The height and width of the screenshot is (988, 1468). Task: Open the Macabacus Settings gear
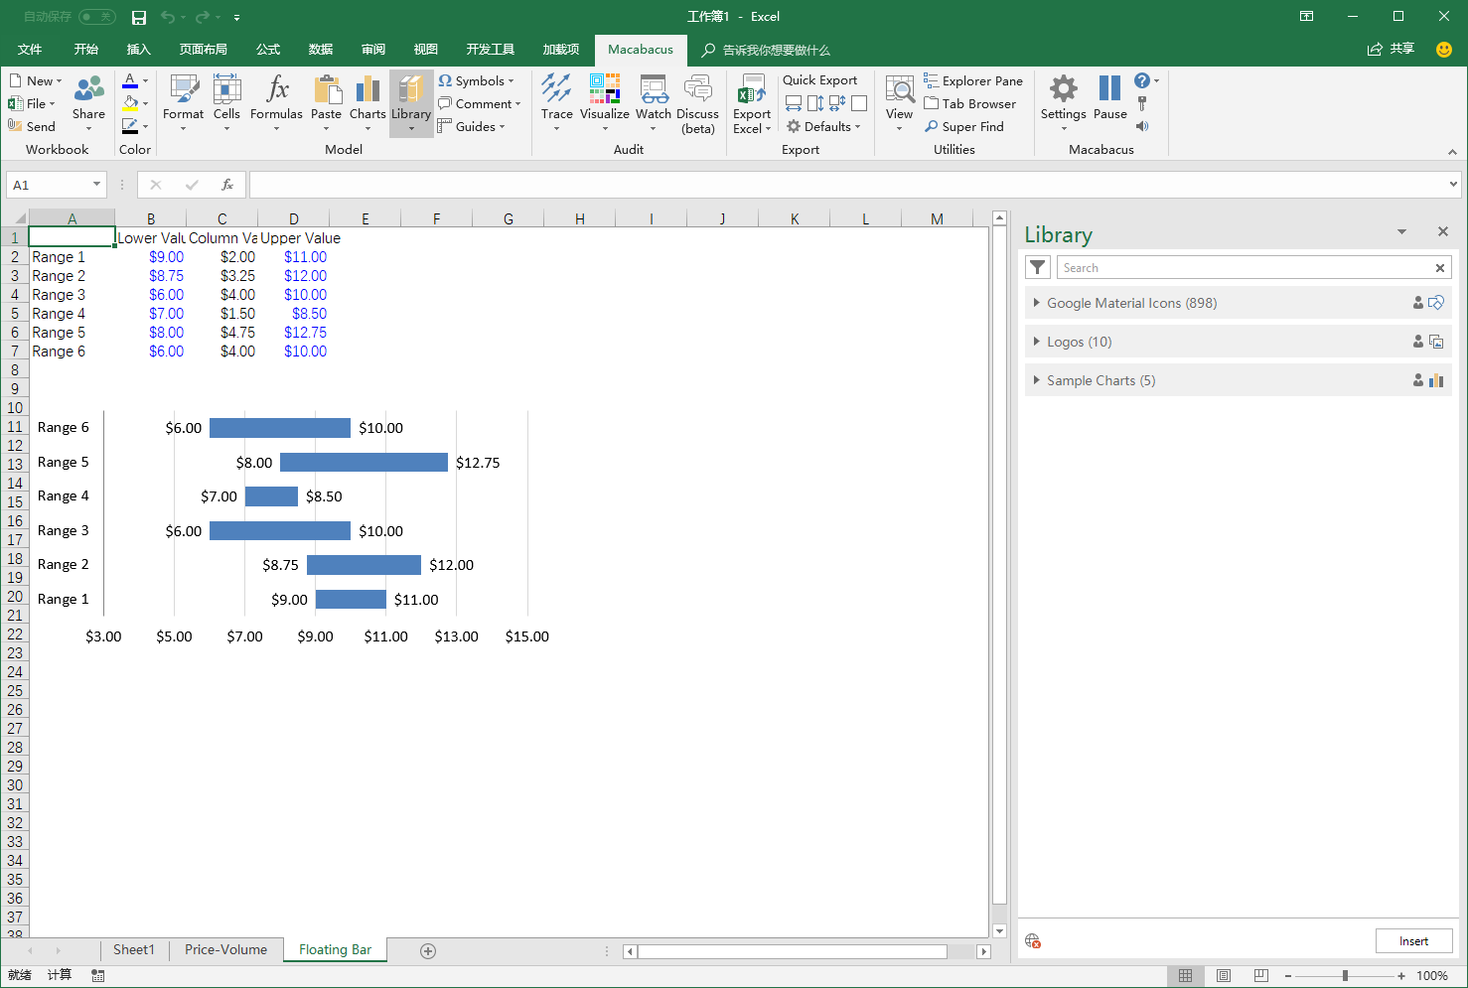point(1063,91)
